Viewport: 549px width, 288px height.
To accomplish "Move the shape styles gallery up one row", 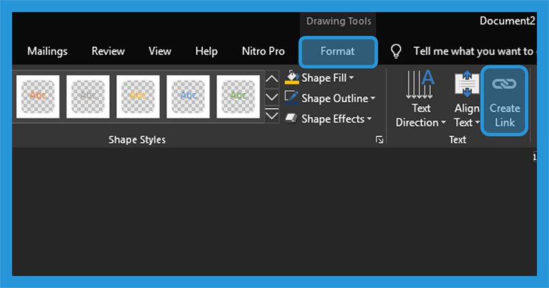I will coord(272,80).
